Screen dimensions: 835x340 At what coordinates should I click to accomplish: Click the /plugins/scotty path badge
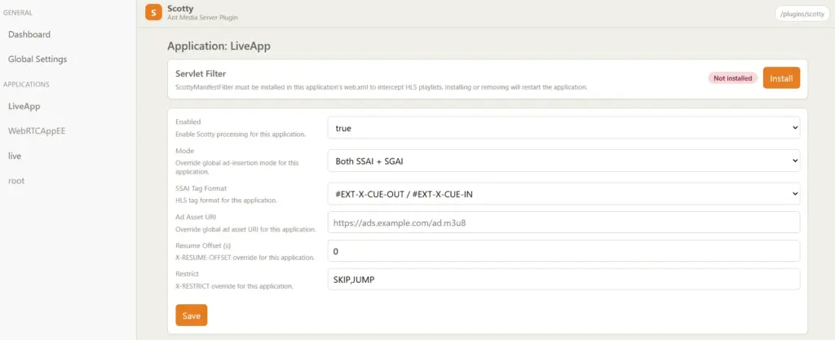pos(802,15)
